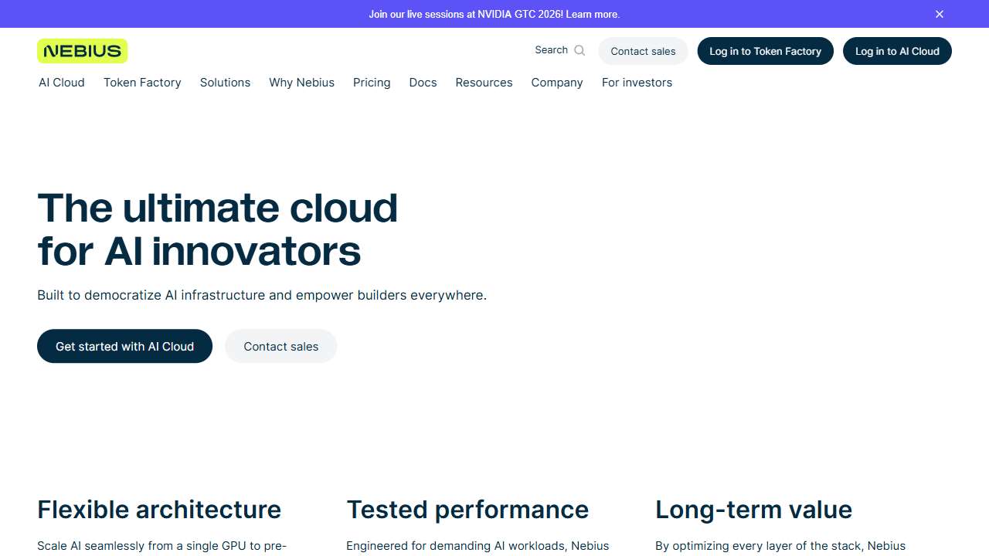Open the Company navigation menu
This screenshot has height=556, width=989.
pyautogui.click(x=556, y=83)
